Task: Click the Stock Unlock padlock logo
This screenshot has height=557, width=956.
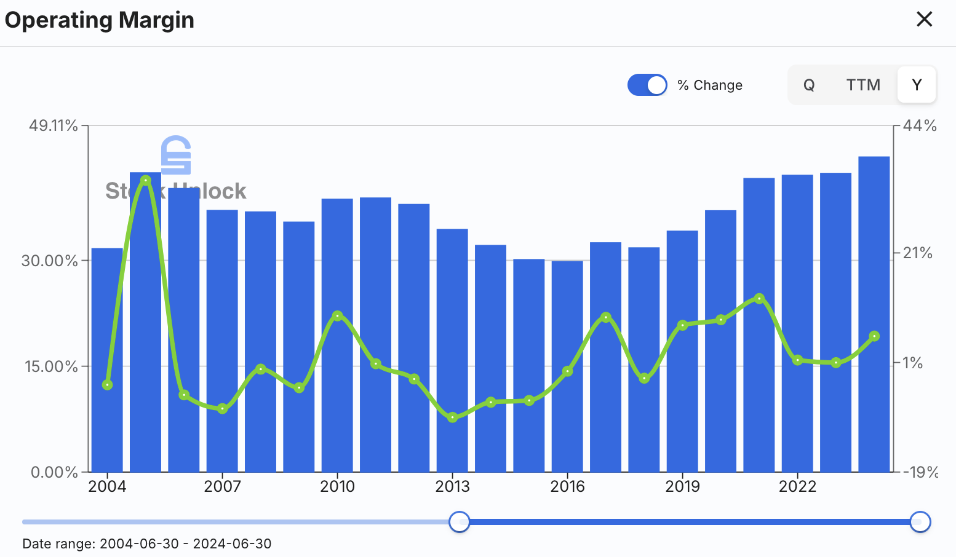Action: (176, 155)
